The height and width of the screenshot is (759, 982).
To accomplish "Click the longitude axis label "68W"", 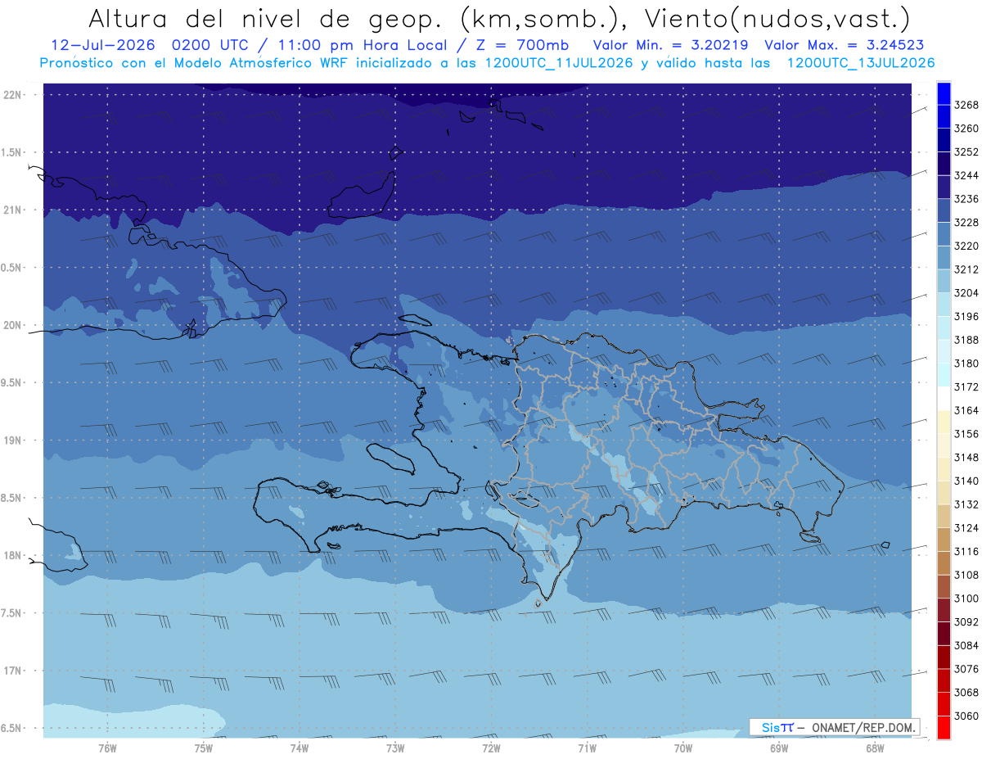I will pyautogui.click(x=875, y=749).
